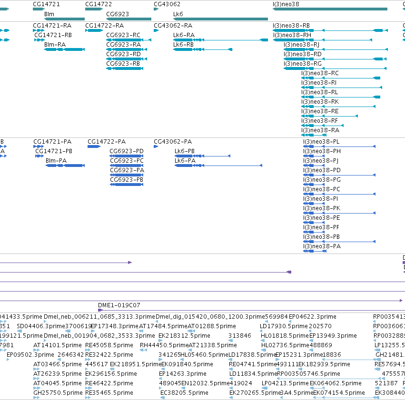Select transcript CG14721-RB

click(53, 35)
